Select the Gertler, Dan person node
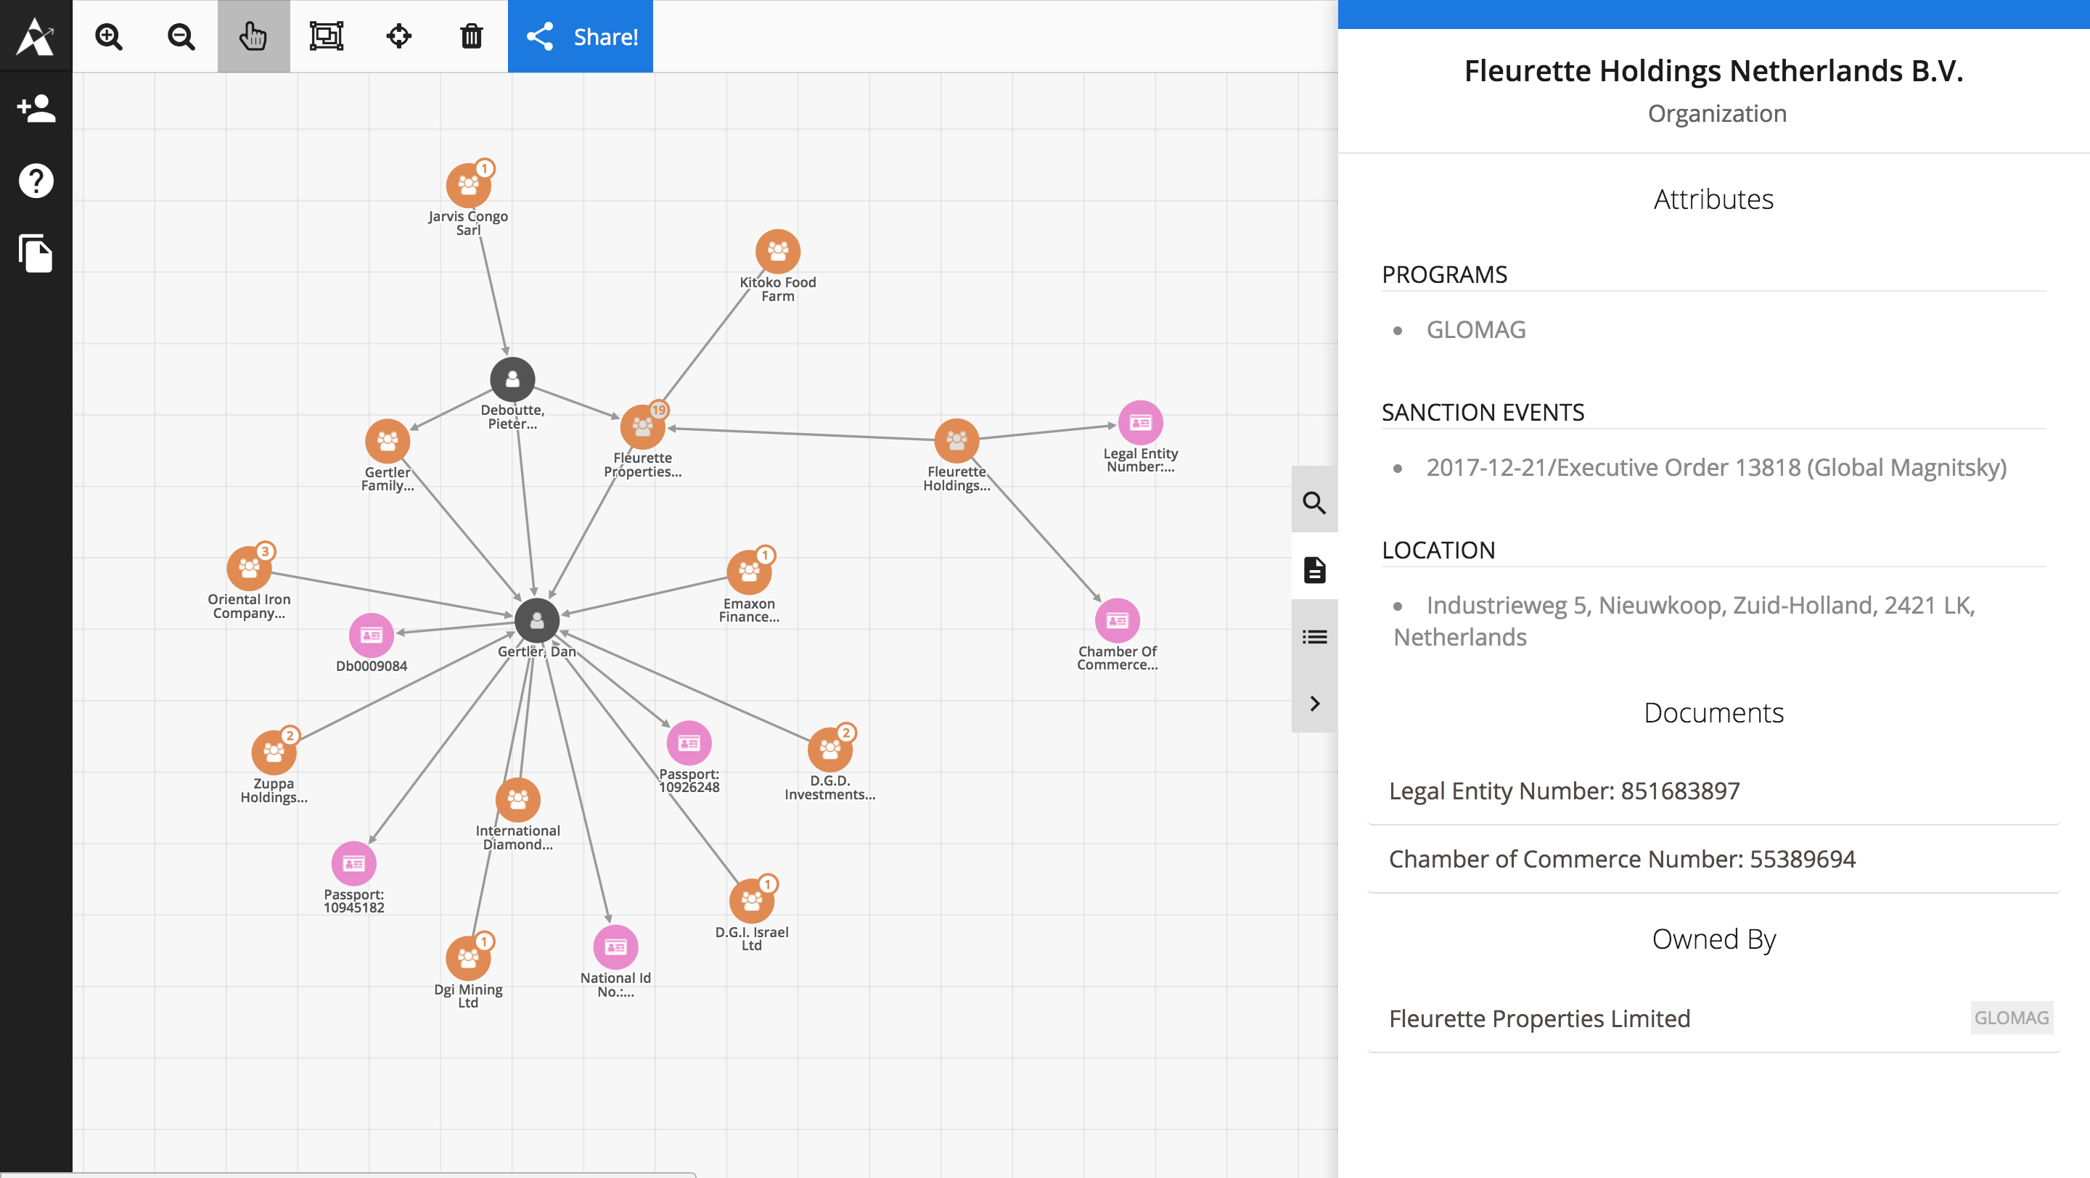This screenshot has height=1178, width=2090. pos(536,621)
